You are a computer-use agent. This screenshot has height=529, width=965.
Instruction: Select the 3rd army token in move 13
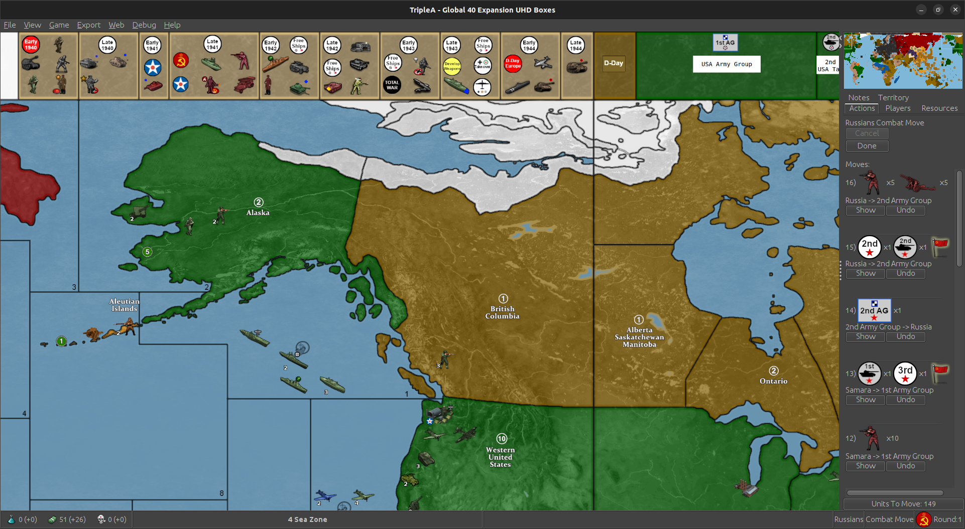click(x=905, y=374)
